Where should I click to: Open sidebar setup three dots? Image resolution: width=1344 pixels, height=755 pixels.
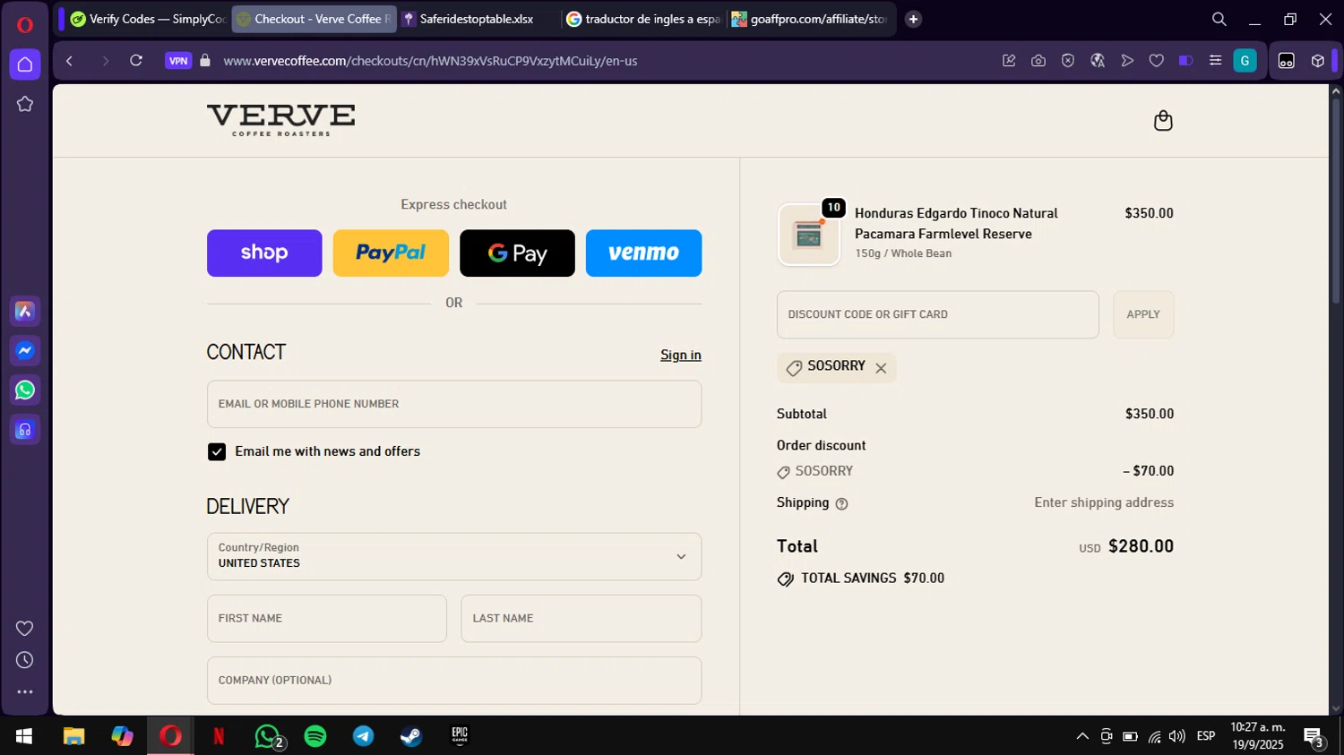[25, 692]
